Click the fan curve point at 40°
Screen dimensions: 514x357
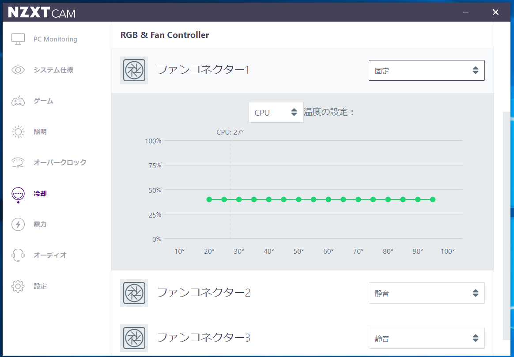coord(269,199)
